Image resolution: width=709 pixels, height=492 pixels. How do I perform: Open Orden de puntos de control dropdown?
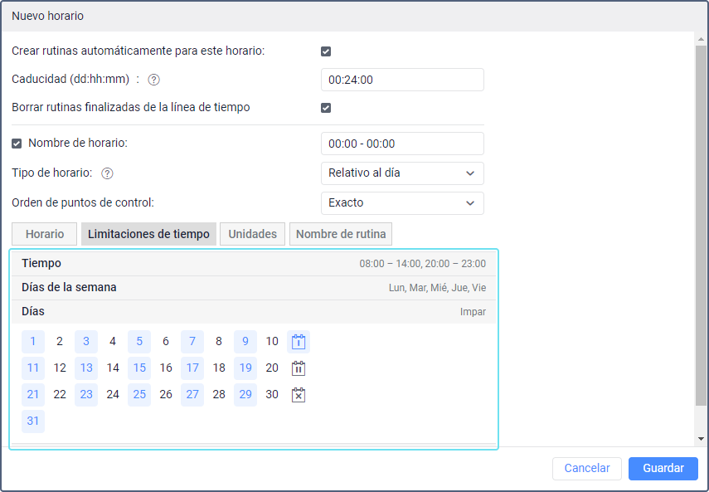402,202
